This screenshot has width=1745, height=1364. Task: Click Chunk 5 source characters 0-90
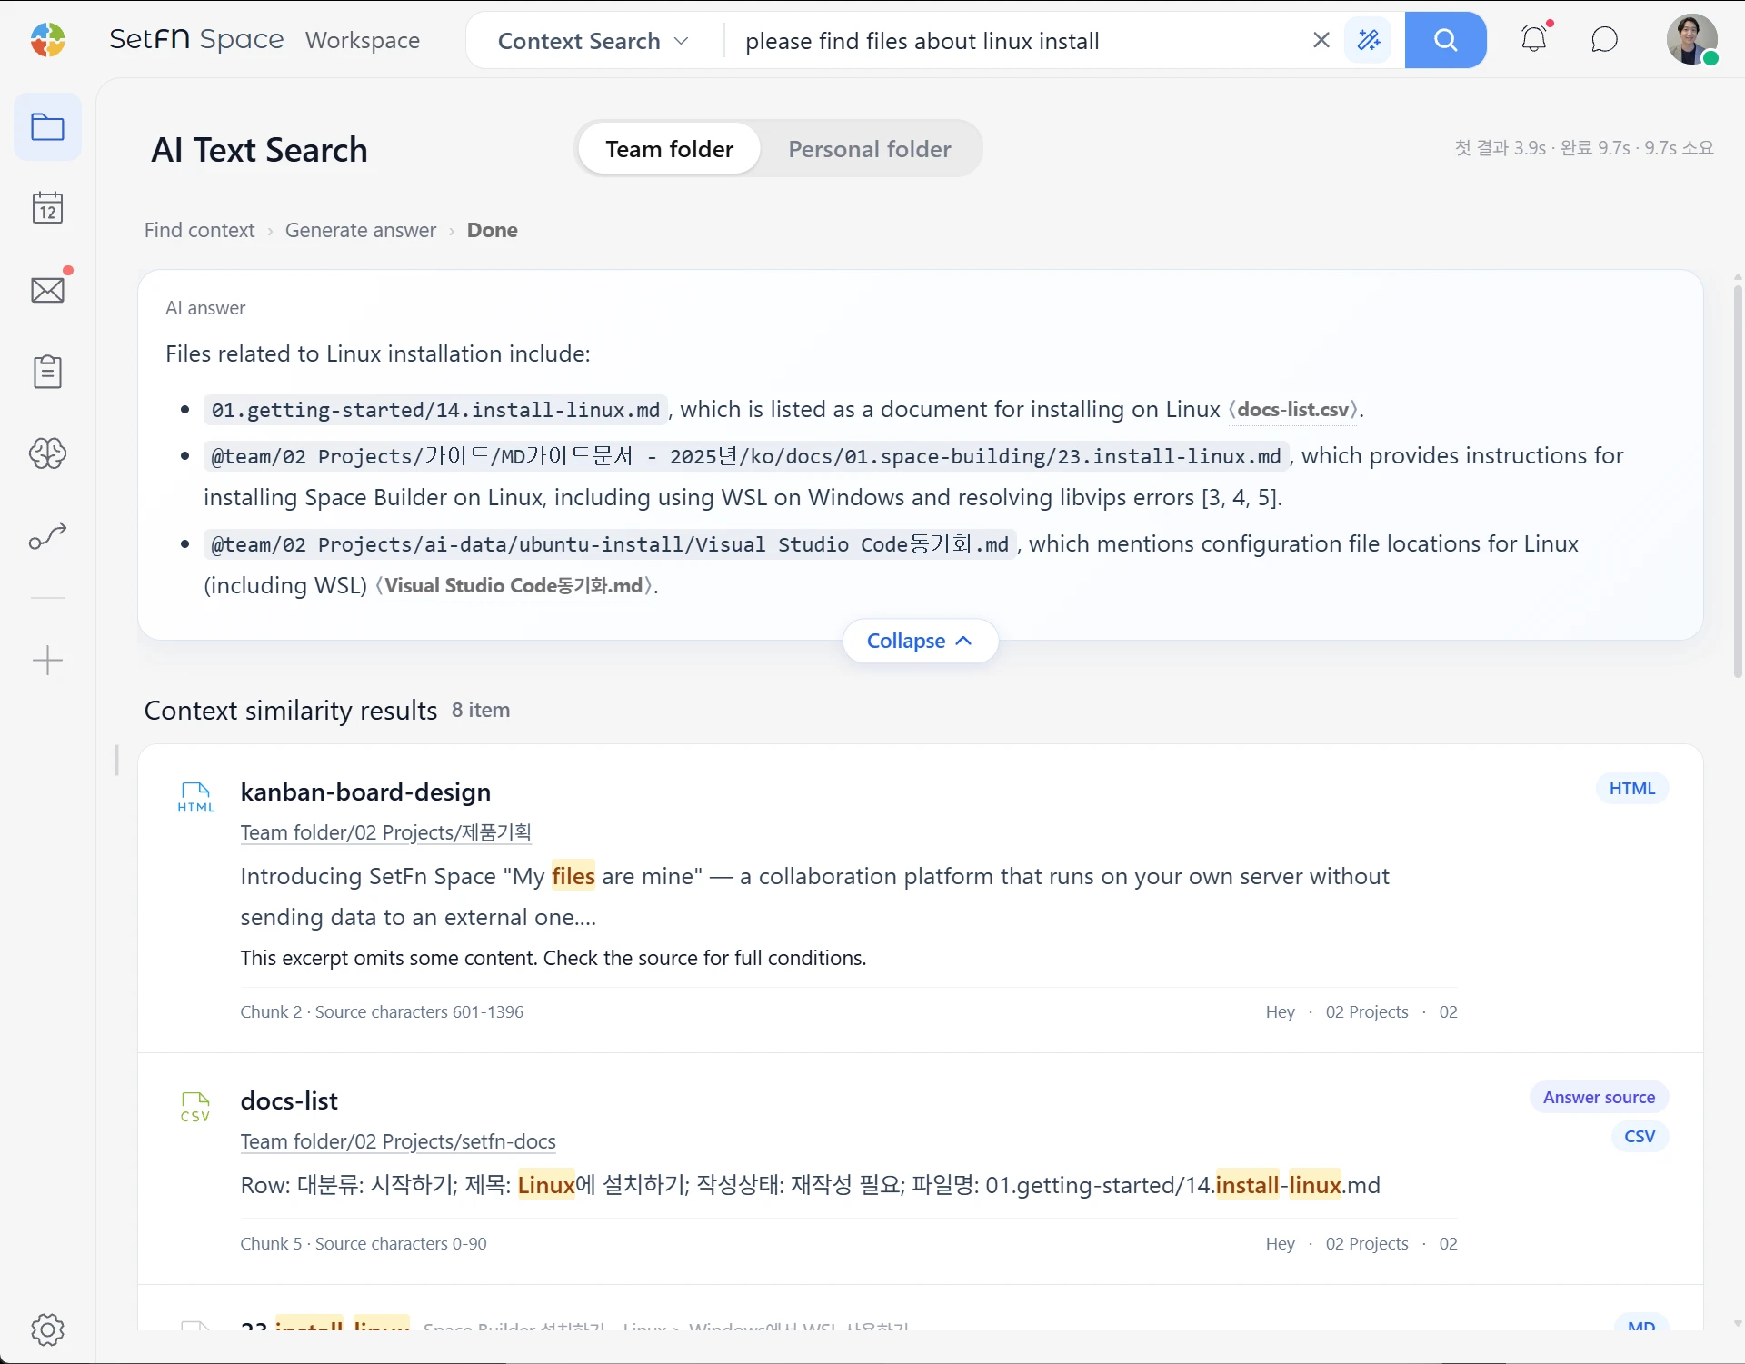(x=364, y=1243)
